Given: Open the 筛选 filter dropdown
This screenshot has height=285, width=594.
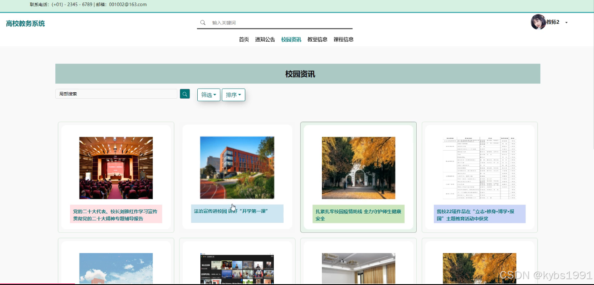Looking at the screenshot, I should [209, 95].
